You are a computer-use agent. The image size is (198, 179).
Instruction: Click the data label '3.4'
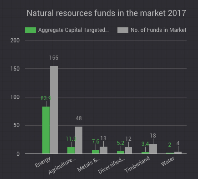(145, 144)
